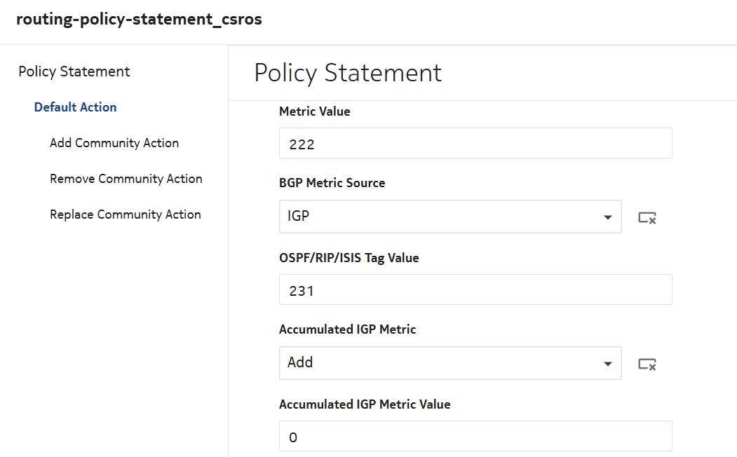
Task: Click the Accumulated IGP Metric Value label
Action: click(364, 404)
